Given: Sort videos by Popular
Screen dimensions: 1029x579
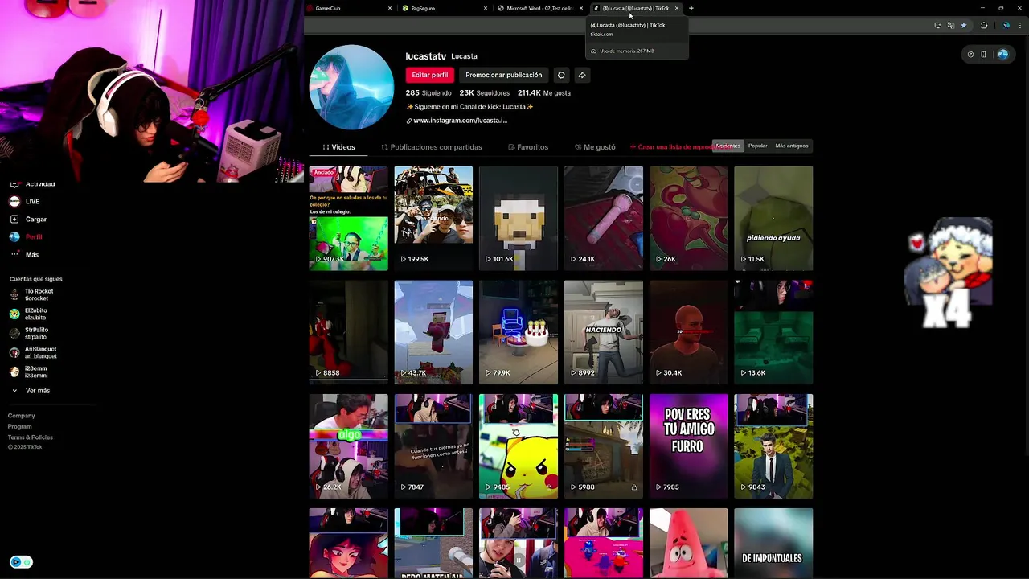Looking at the screenshot, I should (x=757, y=146).
